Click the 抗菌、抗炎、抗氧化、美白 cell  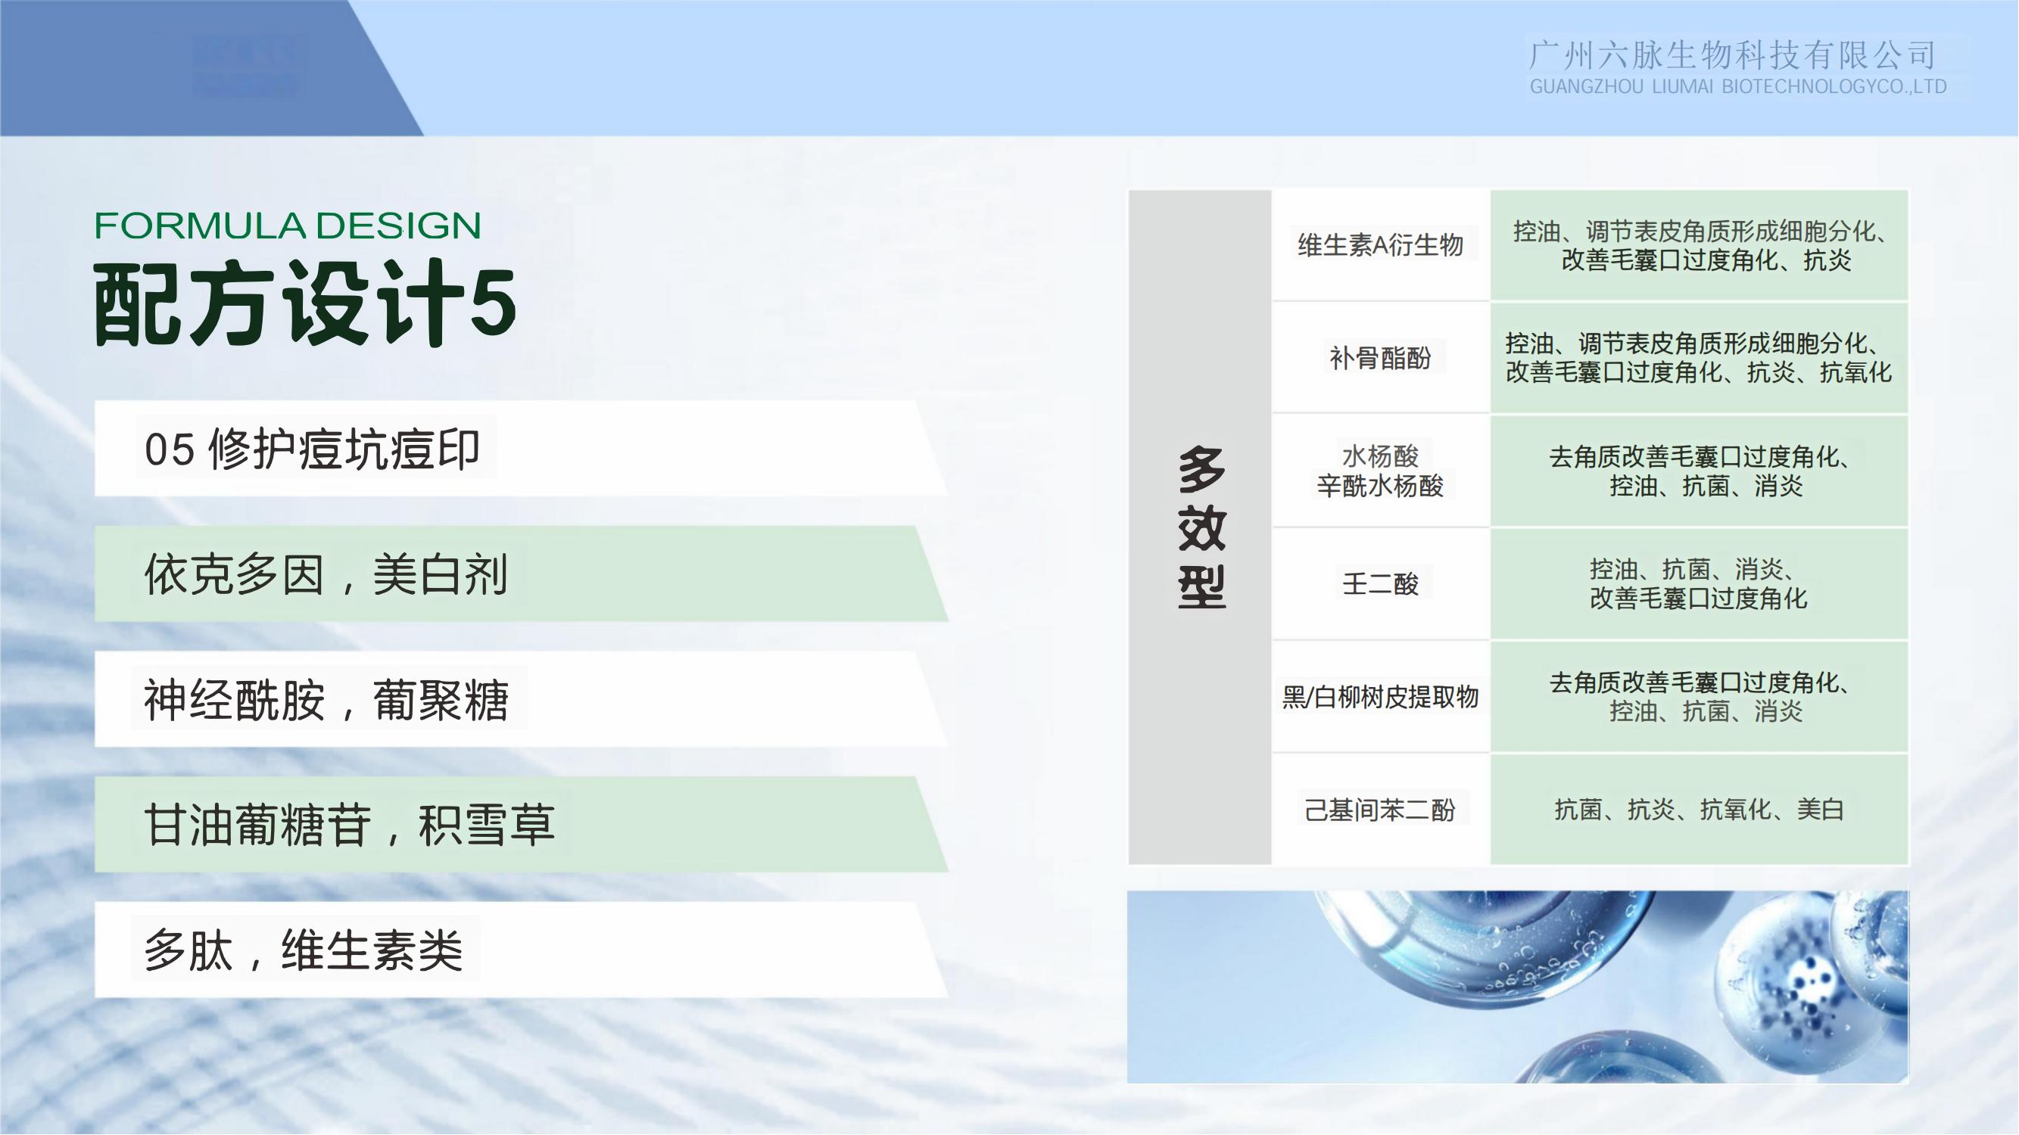pos(1700,809)
